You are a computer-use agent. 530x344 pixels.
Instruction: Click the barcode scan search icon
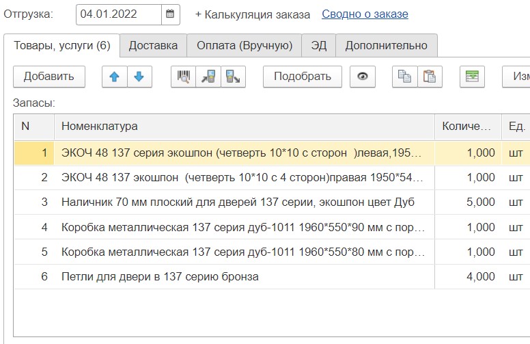[x=183, y=77]
